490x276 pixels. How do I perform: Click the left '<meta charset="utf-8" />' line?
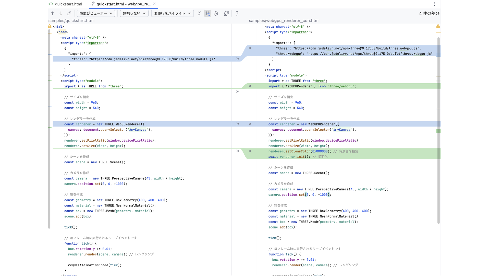point(83,37)
